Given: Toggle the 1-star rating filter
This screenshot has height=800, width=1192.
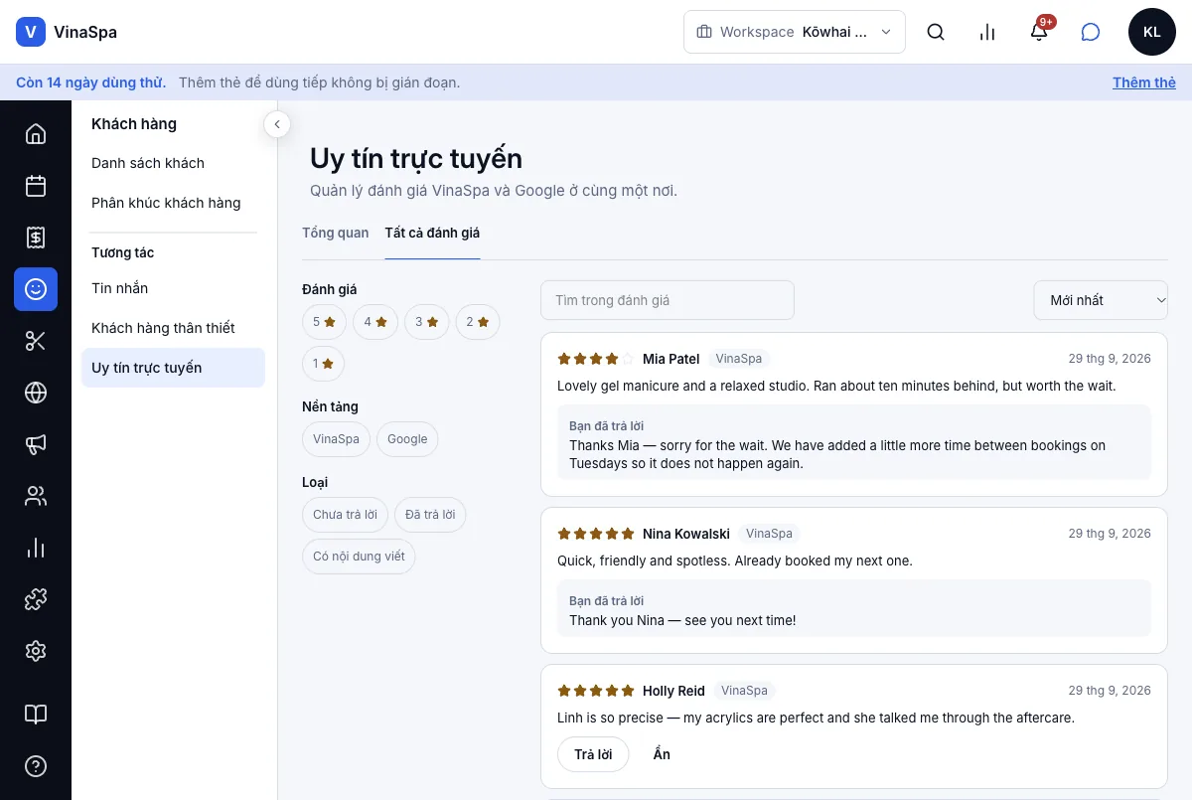Looking at the screenshot, I should click(x=324, y=364).
